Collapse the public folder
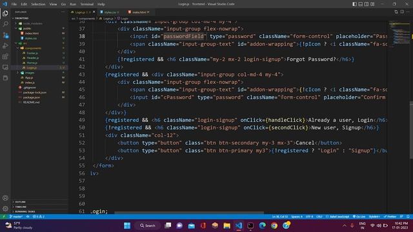Screen dimensions: 413x232 pyautogui.click(x=27, y=28)
